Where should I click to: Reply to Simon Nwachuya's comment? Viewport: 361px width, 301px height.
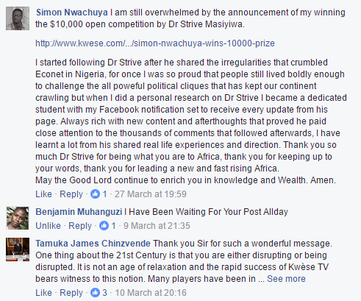pyautogui.click(x=71, y=194)
